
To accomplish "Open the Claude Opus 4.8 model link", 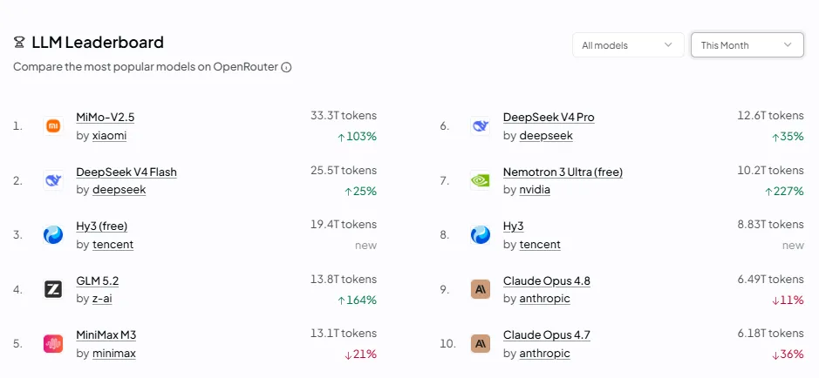I will coord(546,281).
